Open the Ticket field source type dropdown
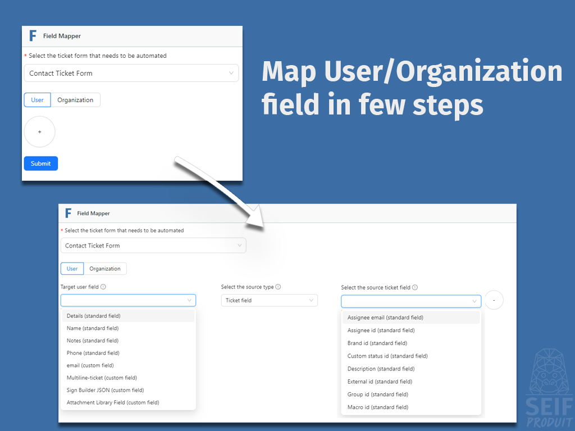The width and height of the screenshot is (575, 431). click(269, 300)
